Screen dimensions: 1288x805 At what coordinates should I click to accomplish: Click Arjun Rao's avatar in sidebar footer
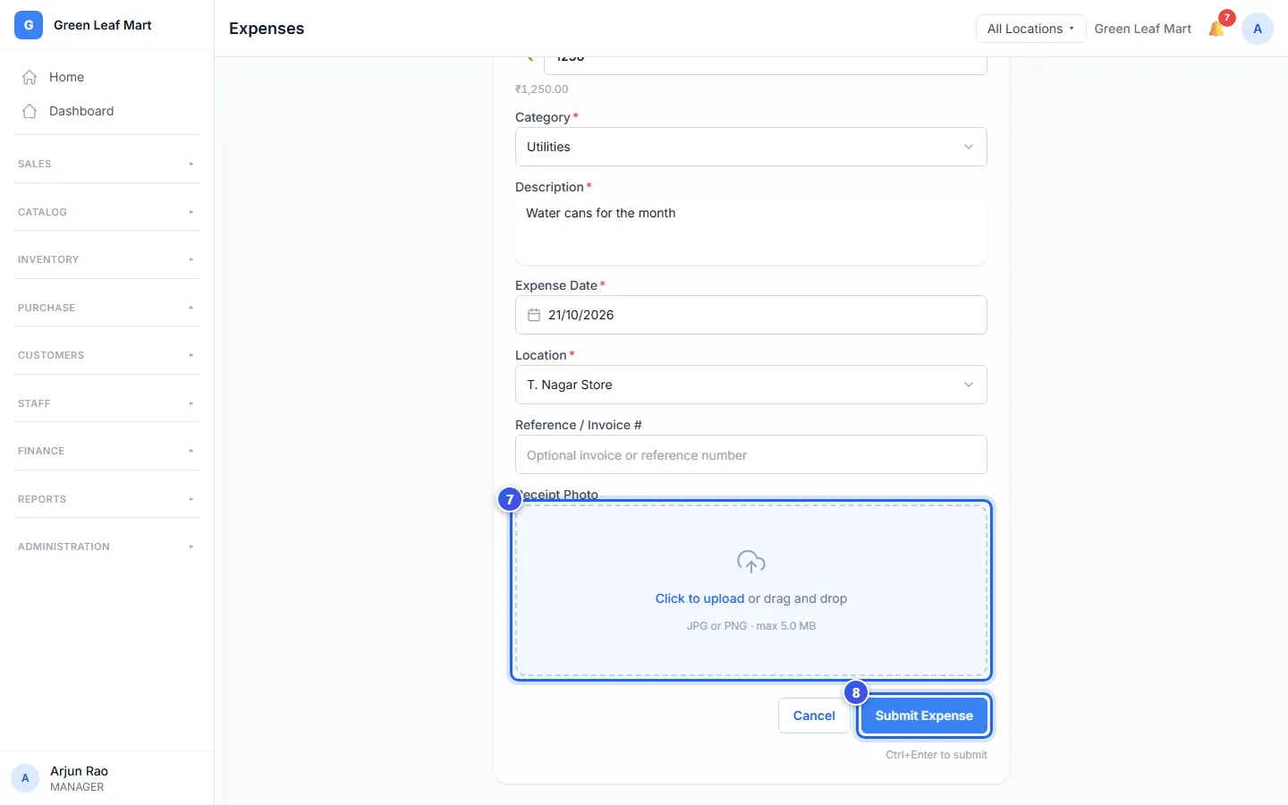click(x=25, y=778)
